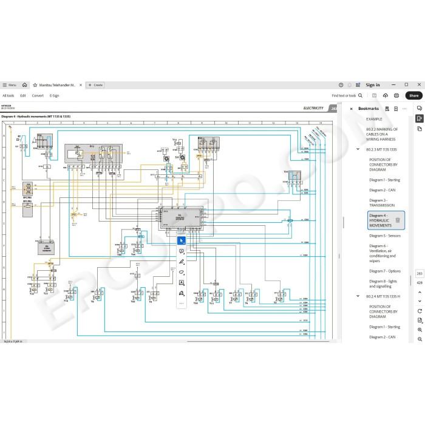Open the Pages thumbnails icon in right rail
Viewport: 425px width, 425px height.
tap(420, 129)
